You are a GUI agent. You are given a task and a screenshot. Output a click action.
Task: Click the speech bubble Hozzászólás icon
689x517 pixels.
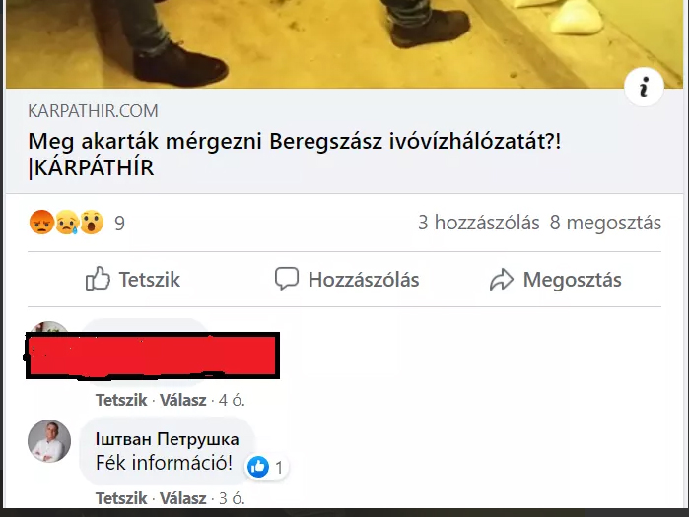point(287,279)
